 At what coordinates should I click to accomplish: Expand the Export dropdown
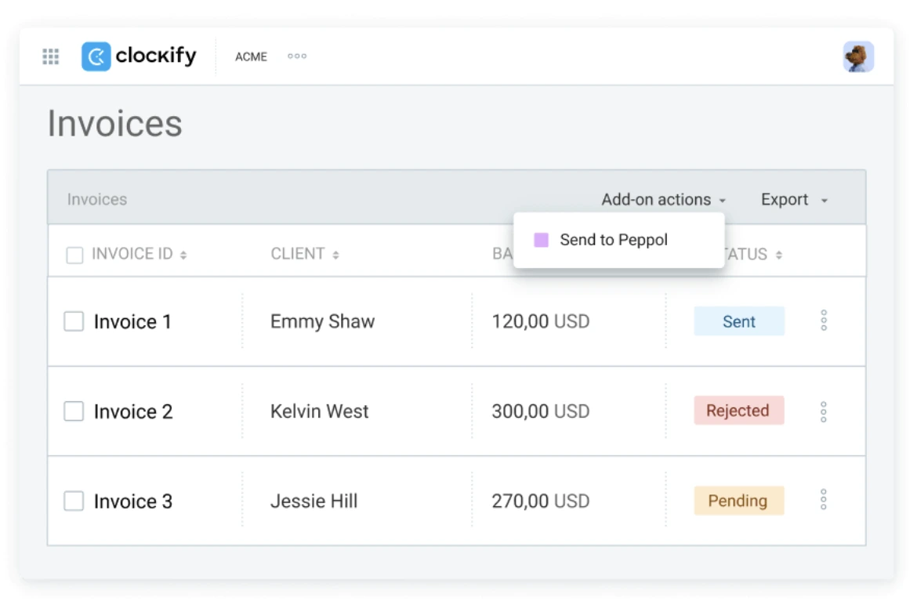coord(794,200)
